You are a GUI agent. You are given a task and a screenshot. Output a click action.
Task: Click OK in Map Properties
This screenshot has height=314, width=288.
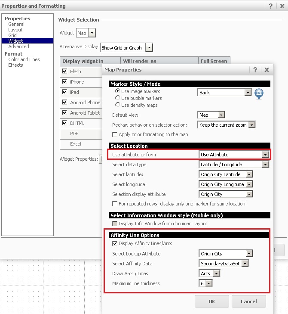(x=211, y=302)
